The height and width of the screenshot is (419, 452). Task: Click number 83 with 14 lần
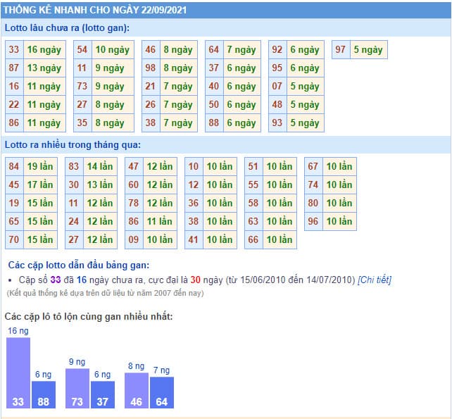pos(74,167)
